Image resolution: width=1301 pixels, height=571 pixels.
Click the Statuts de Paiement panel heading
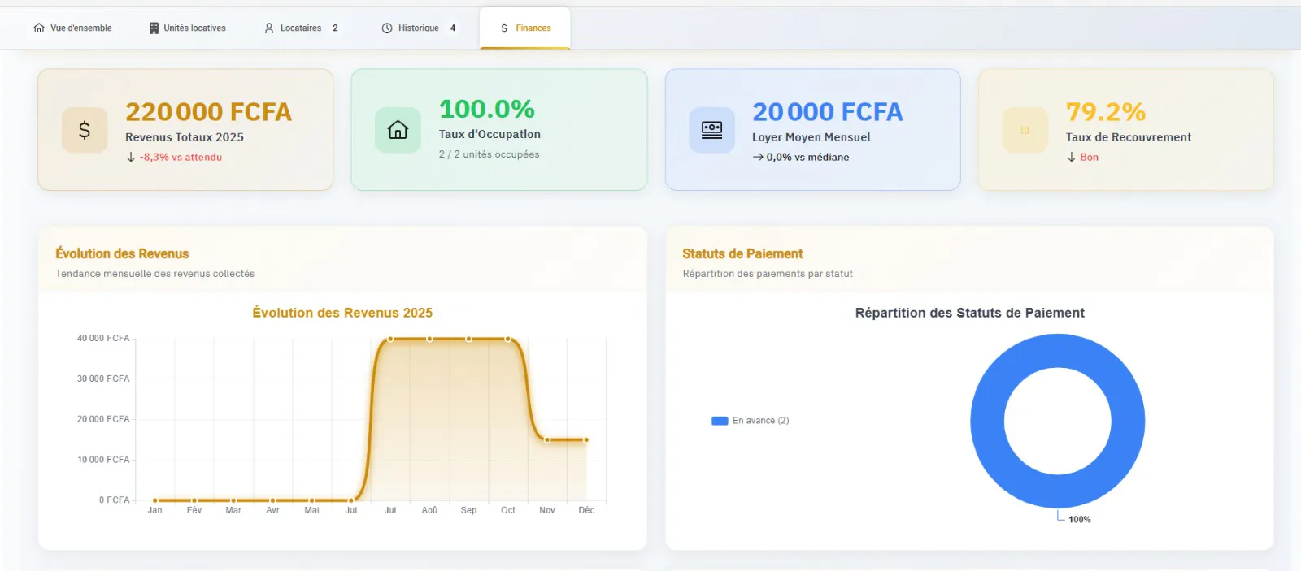pyautogui.click(x=742, y=254)
